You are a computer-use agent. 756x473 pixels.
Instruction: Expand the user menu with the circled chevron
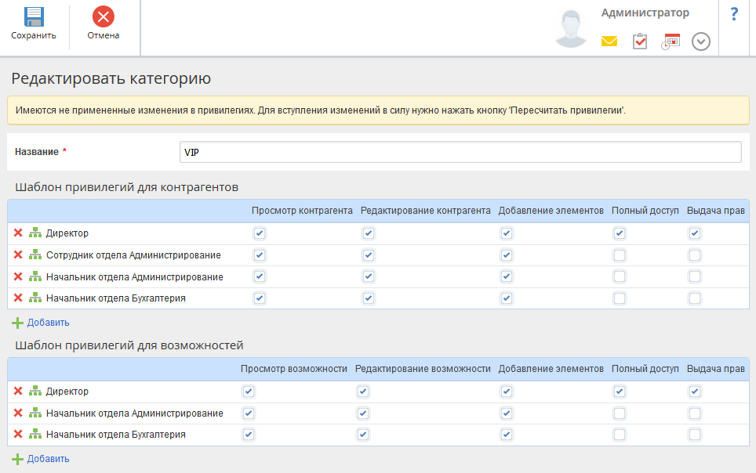[x=701, y=42]
